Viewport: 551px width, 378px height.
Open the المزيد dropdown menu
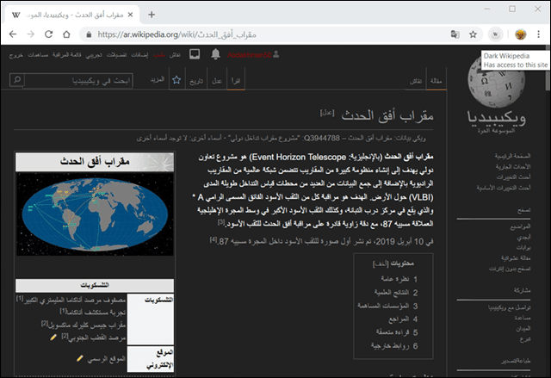tap(158, 80)
